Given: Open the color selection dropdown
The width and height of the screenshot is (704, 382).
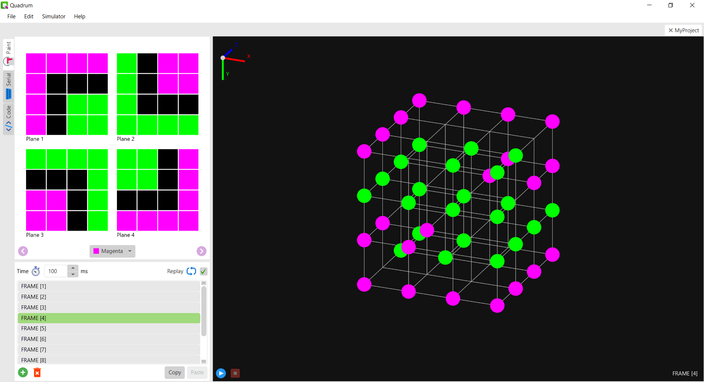Looking at the screenshot, I should [x=129, y=251].
